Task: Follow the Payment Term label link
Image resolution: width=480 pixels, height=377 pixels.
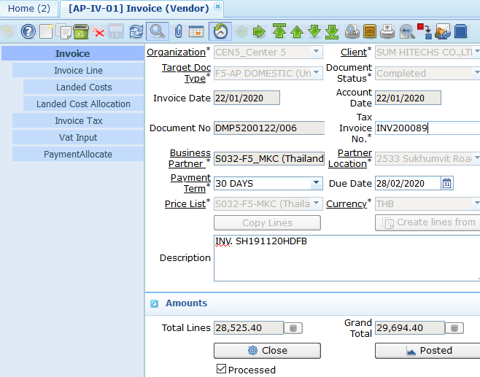Action: pos(190,183)
